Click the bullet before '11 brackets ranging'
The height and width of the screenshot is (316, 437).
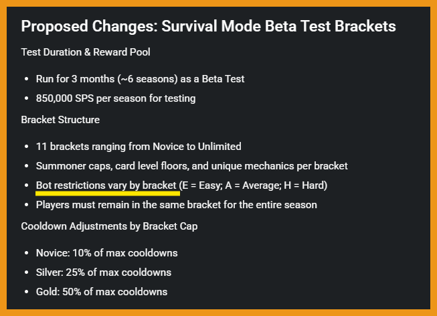pos(27,147)
